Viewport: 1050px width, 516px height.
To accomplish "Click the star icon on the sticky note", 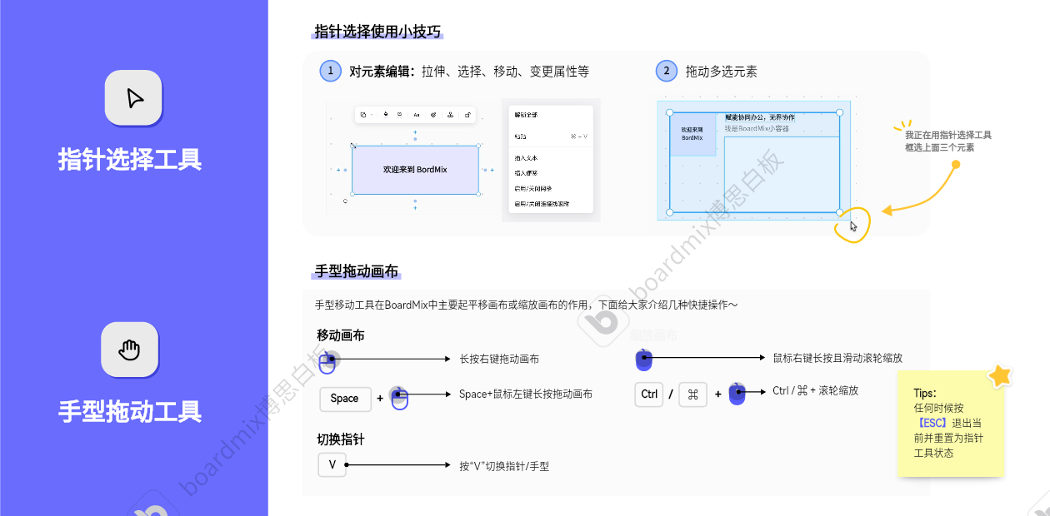I will pos(1000,376).
